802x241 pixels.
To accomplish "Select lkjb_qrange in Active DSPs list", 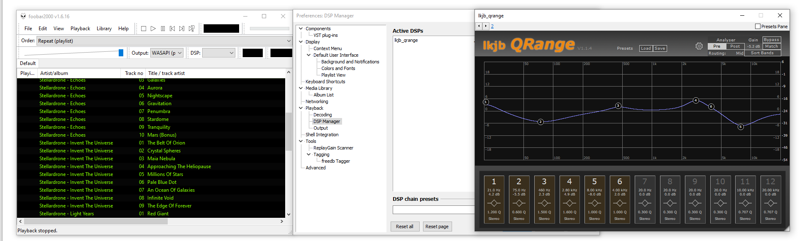I will click(x=406, y=40).
